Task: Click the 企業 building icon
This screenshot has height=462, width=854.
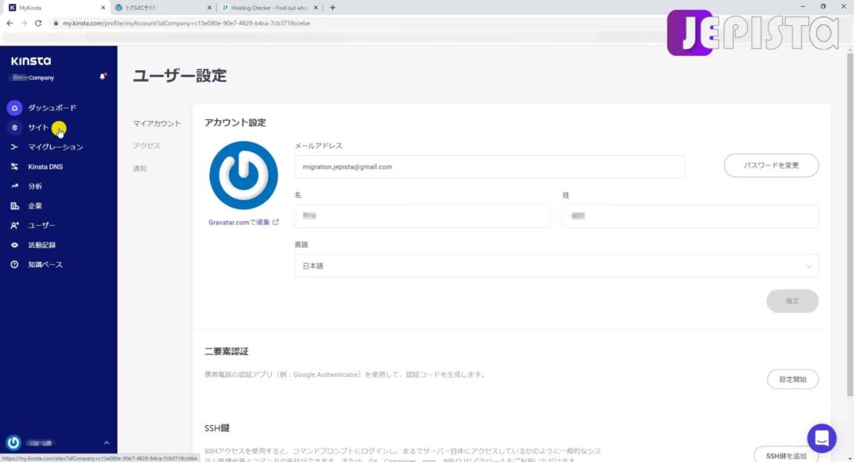Action: pos(15,206)
